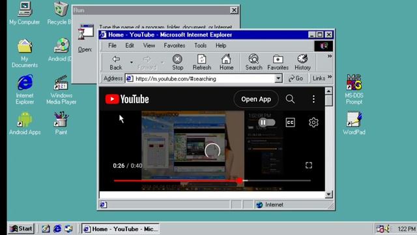
Task: Click the taskbar clock
Action: (406, 229)
